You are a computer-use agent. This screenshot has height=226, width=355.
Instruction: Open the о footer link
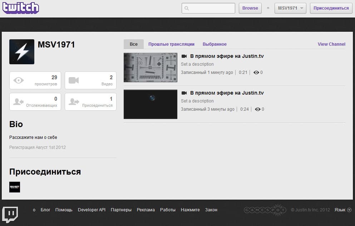click(x=34, y=210)
